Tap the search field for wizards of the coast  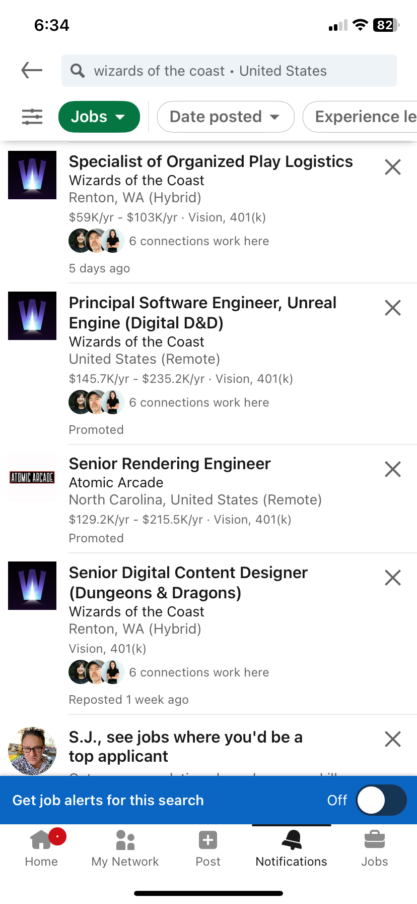point(229,71)
